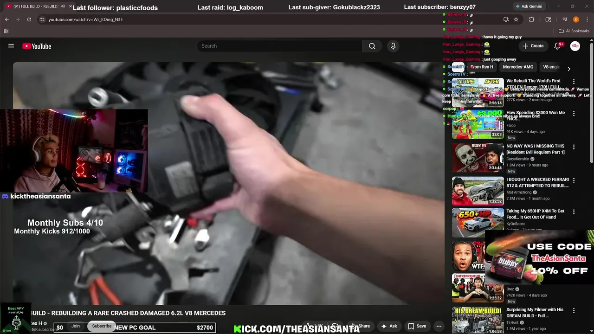
Task: More options for the Resident Evil Requiem video
Action: click(574, 147)
